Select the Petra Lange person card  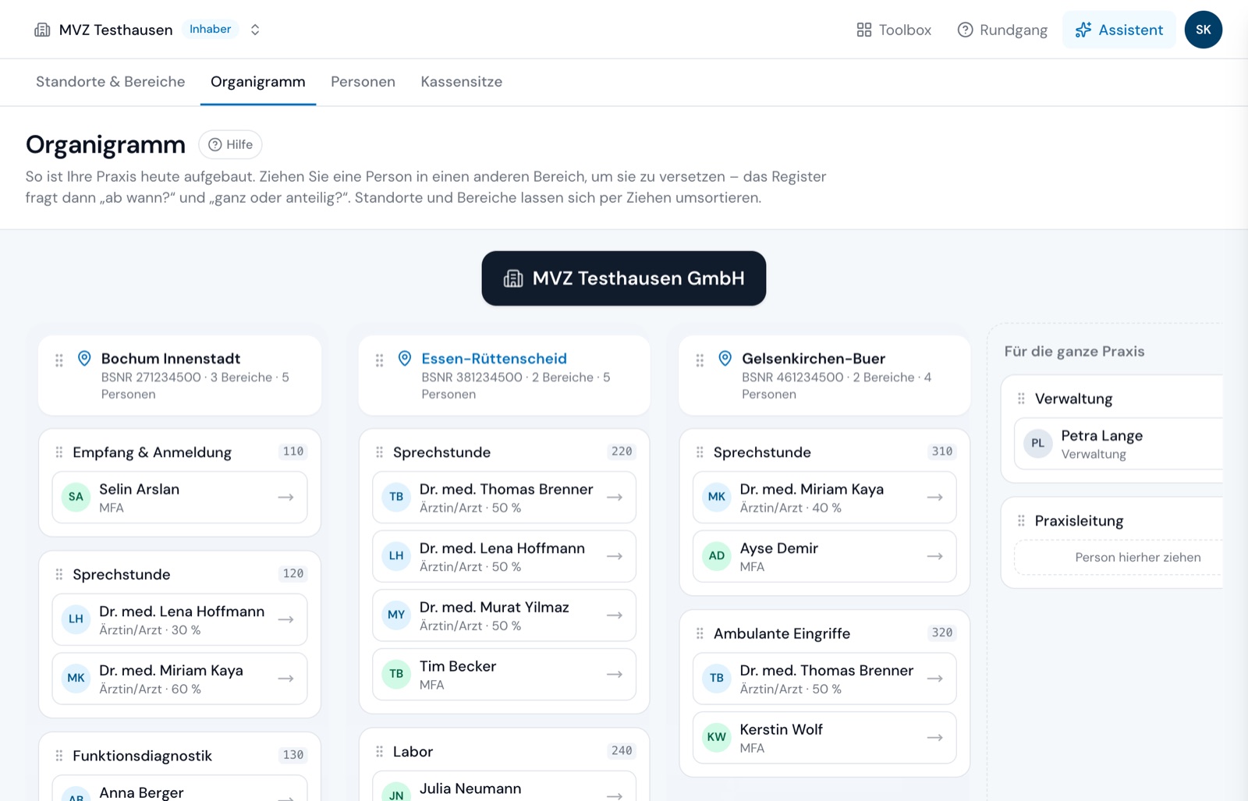pos(1119,444)
